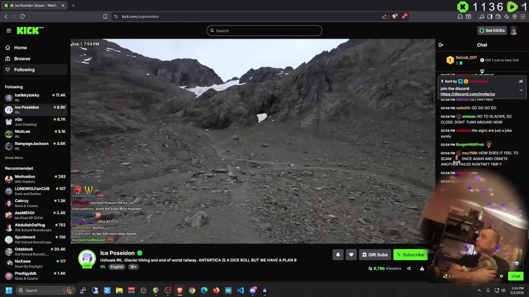Collapse the gift leaderboard handle
Viewport: 529px width, 297px height.
click(482, 72)
